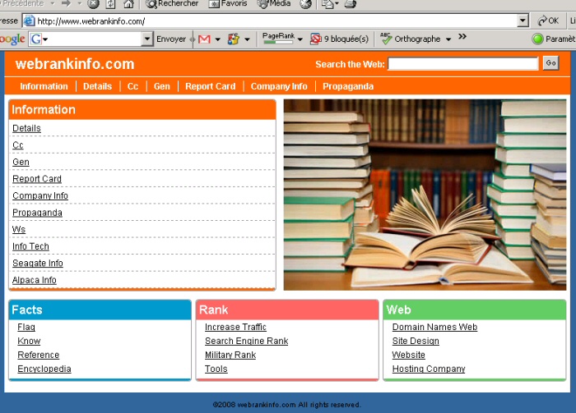This screenshot has width=576, height=413.
Task: Click the History globe icon
Action: pyautogui.click(x=305, y=3)
